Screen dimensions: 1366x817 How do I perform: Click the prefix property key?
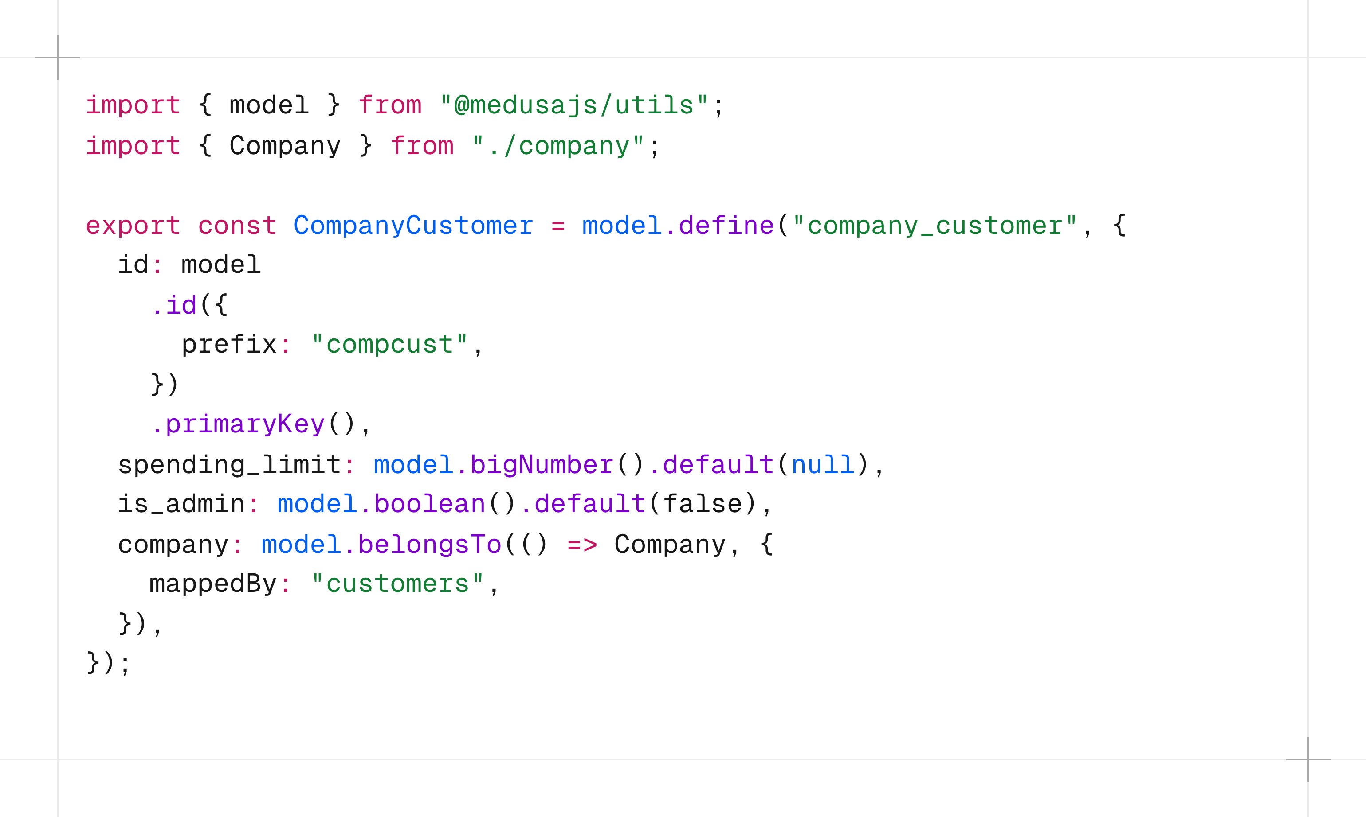tap(229, 345)
